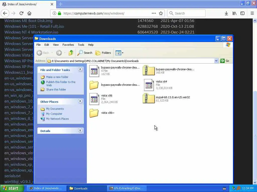Open Windows NT 4 Workstation.iso link

31,32
